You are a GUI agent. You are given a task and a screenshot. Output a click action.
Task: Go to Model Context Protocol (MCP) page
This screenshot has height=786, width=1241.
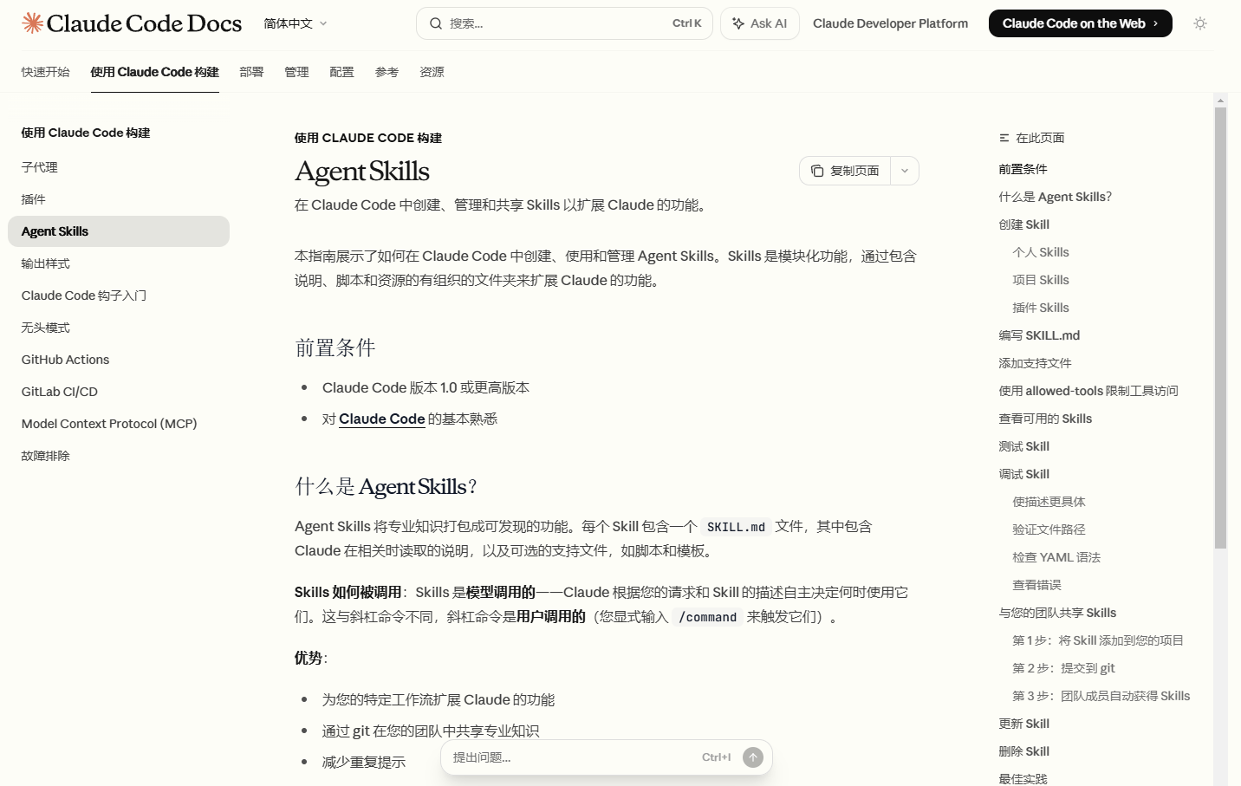[109, 424]
